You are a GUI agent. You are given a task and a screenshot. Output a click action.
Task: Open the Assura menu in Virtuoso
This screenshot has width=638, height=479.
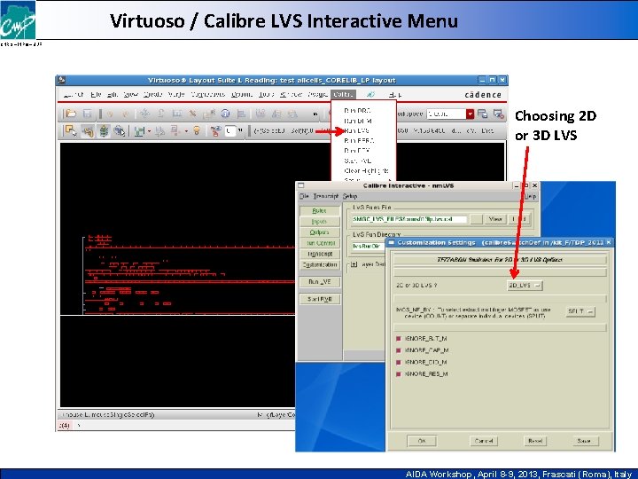click(317, 95)
